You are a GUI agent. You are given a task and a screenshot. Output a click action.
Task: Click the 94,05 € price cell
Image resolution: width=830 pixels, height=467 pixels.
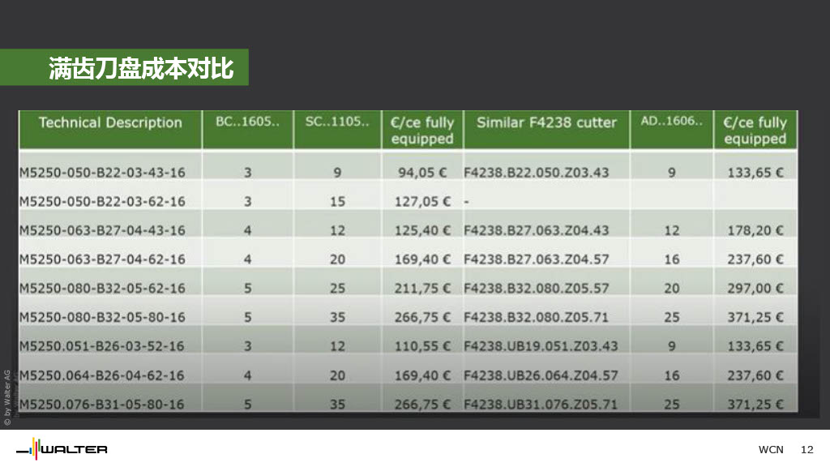[422, 172]
